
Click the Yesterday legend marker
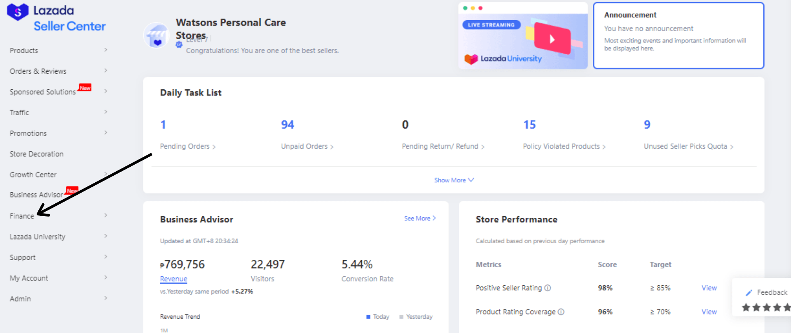pyautogui.click(x=401, y=317)
